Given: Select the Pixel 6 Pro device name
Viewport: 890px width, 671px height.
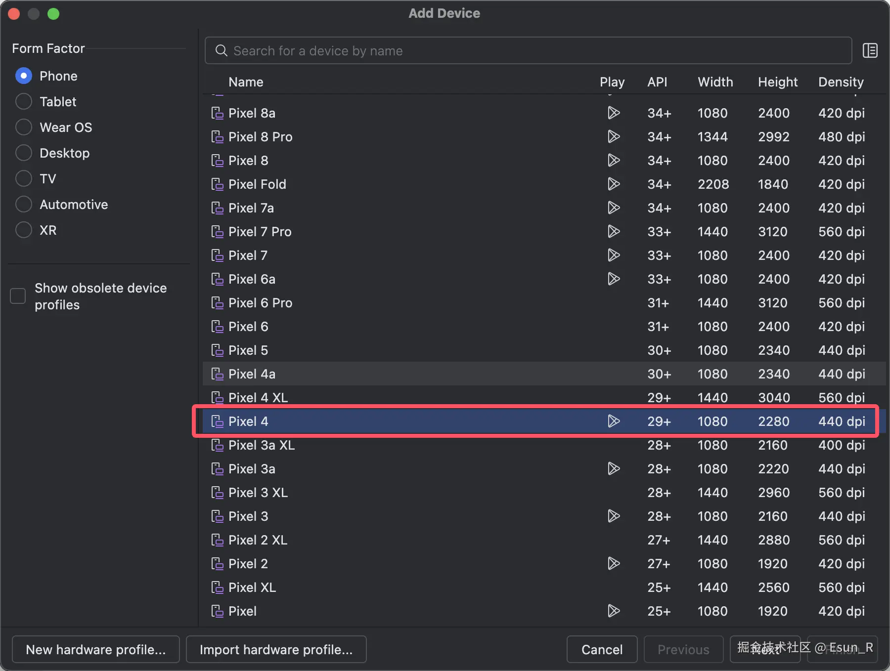Looking at the screenshot, I should coord(260,303).
